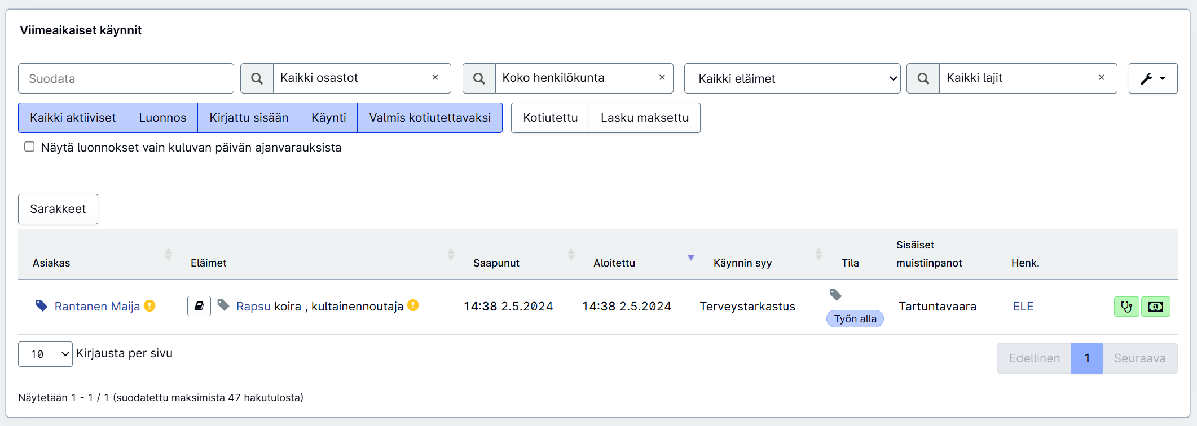Click the green stethoscope icon in the visit row
The image size is (1197, 426).
(1126, 307)
